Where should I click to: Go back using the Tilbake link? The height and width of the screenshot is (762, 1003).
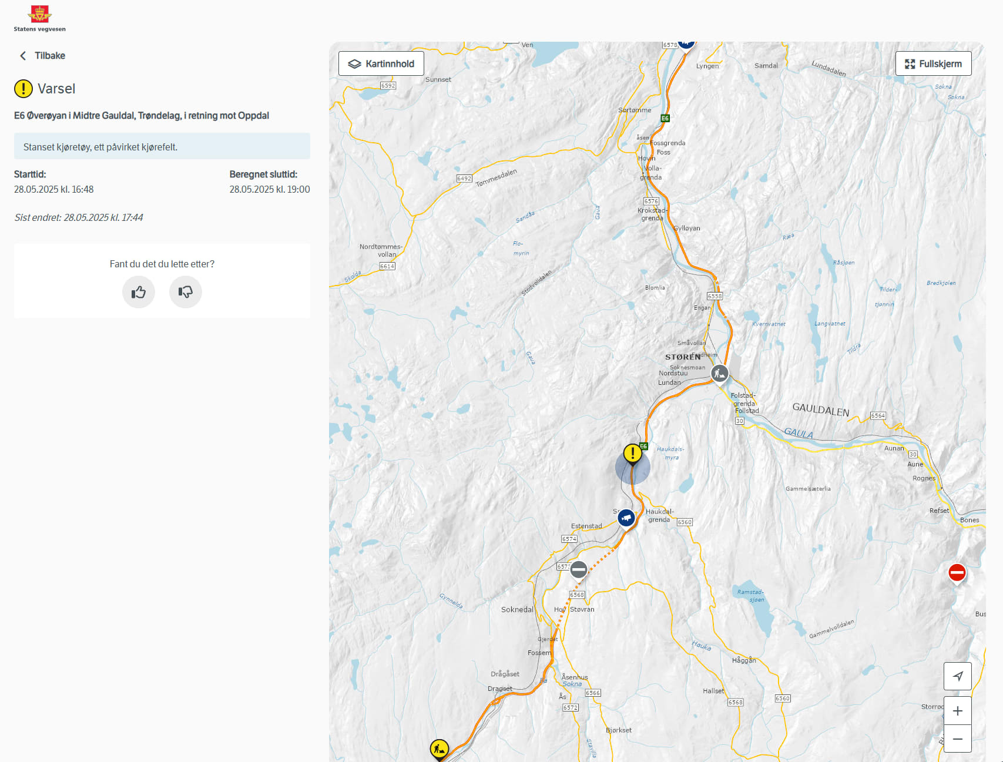coord(49,56)
